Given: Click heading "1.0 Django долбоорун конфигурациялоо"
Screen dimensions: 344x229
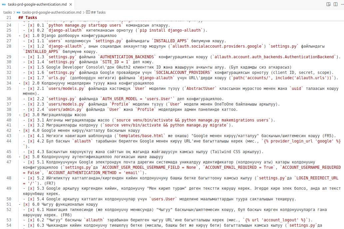Looking at the screenshot, I should (x=74, y=36).
